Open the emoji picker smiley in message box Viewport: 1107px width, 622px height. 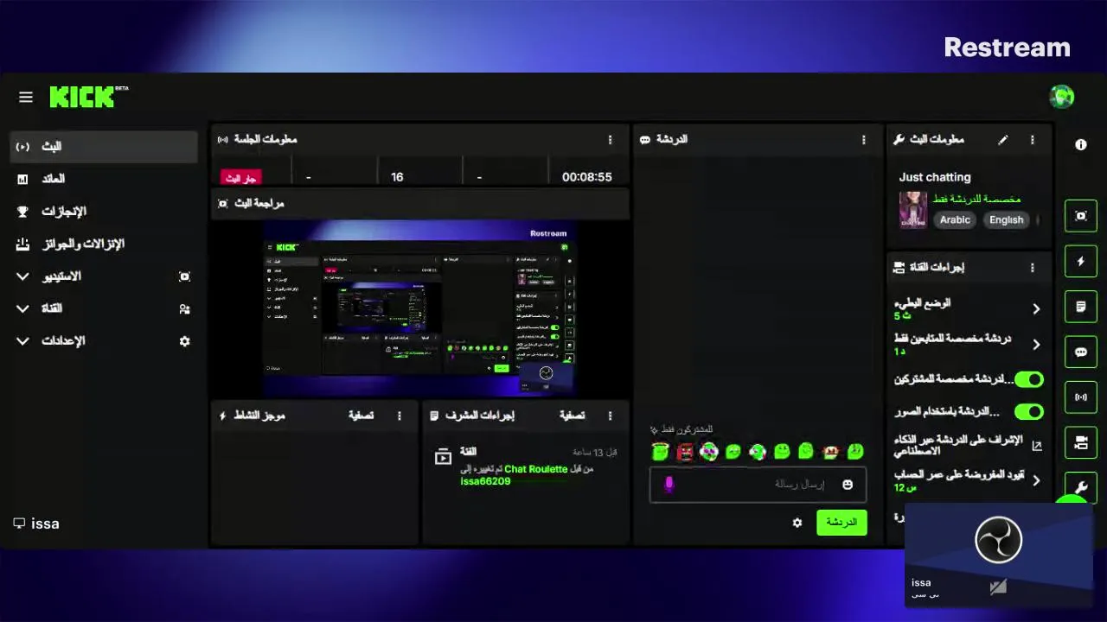[x=848, y=485]
